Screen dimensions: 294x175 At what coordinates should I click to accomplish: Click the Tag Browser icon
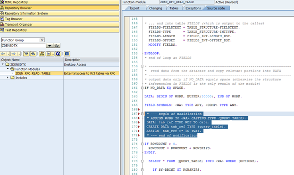tap(2, 19)
